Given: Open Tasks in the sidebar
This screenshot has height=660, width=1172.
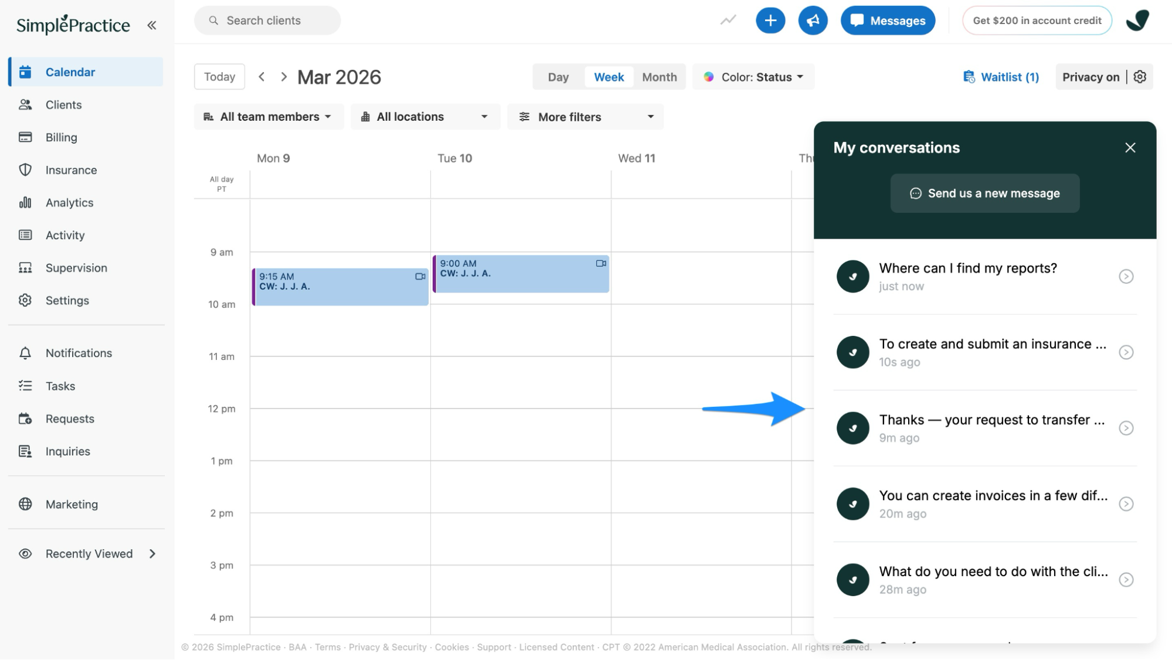Looking at the screenshot, I should pyautogui.click(x=86, y=386).
